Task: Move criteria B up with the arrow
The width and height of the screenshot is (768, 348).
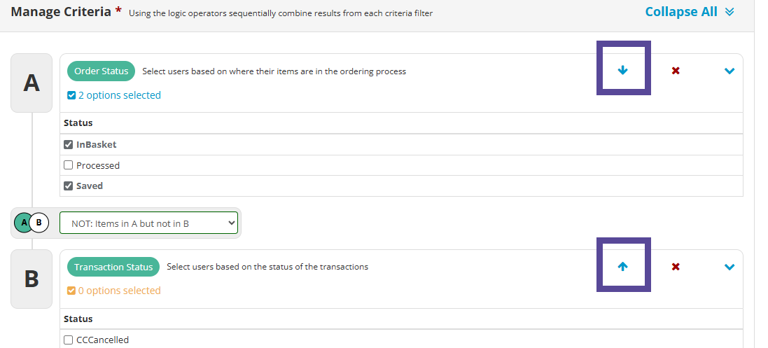Action: [622, 267]
